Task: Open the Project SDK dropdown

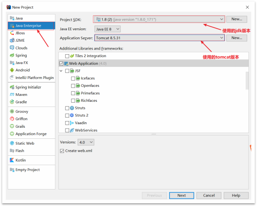Action: click(x=159, y=19)
